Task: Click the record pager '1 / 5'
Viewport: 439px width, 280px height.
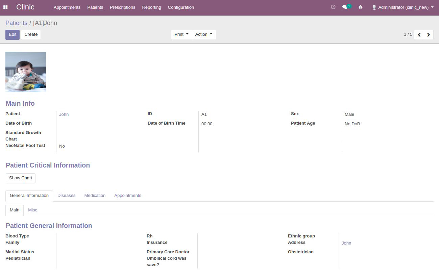Action: 408,34
